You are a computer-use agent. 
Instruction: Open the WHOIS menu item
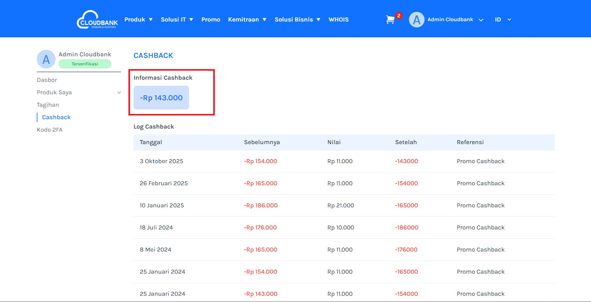339,20
